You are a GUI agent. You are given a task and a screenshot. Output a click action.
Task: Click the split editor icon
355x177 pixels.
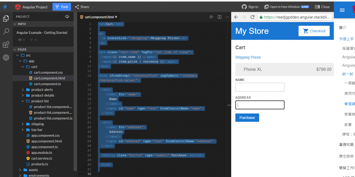click(x=219, y=17)
